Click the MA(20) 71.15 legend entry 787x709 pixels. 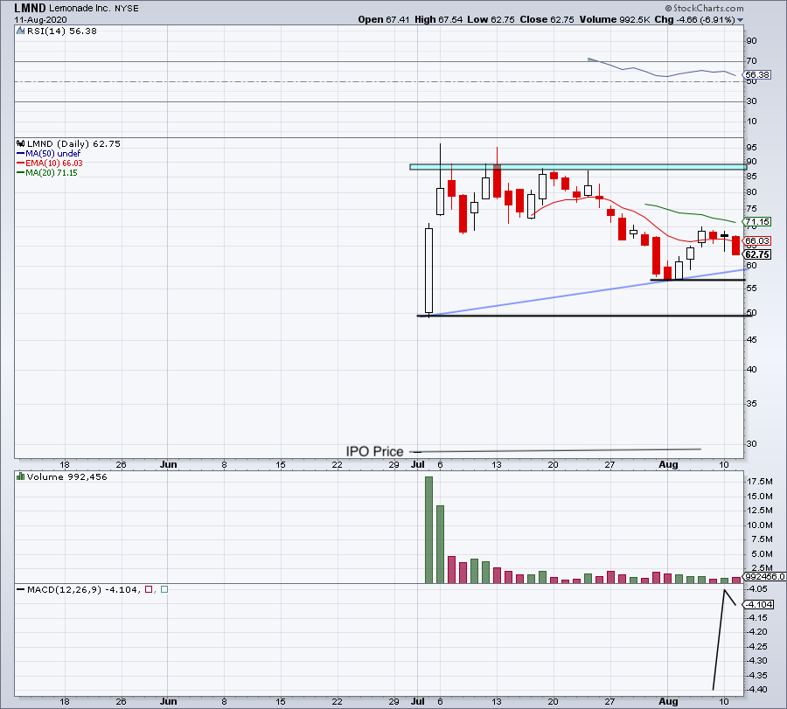[52, 172]
